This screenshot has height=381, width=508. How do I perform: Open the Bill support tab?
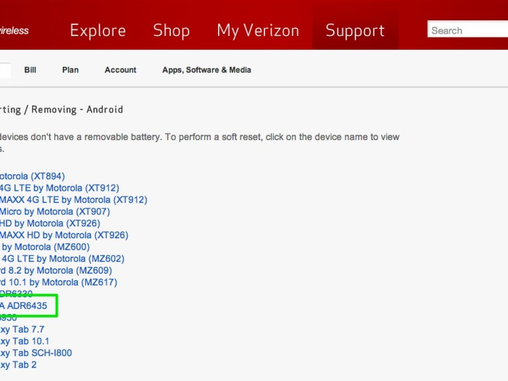[30, 70]
